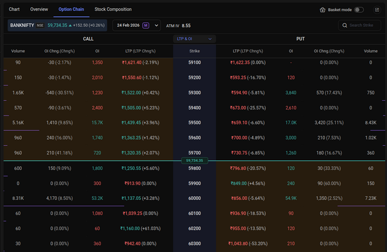
Task: Go to the Overview tab
Action: (39, 9)
